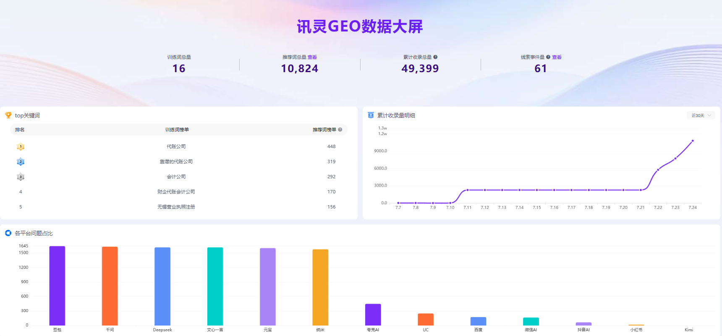
Task: Click the gray rank 3 medal icon
Action: (x=21, y=177)
